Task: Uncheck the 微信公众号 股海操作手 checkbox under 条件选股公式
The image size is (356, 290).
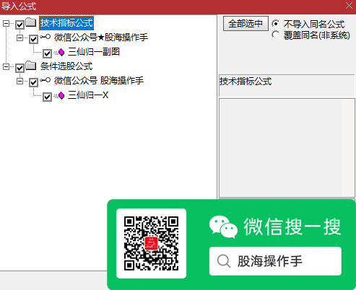Action: click(33, 82)
